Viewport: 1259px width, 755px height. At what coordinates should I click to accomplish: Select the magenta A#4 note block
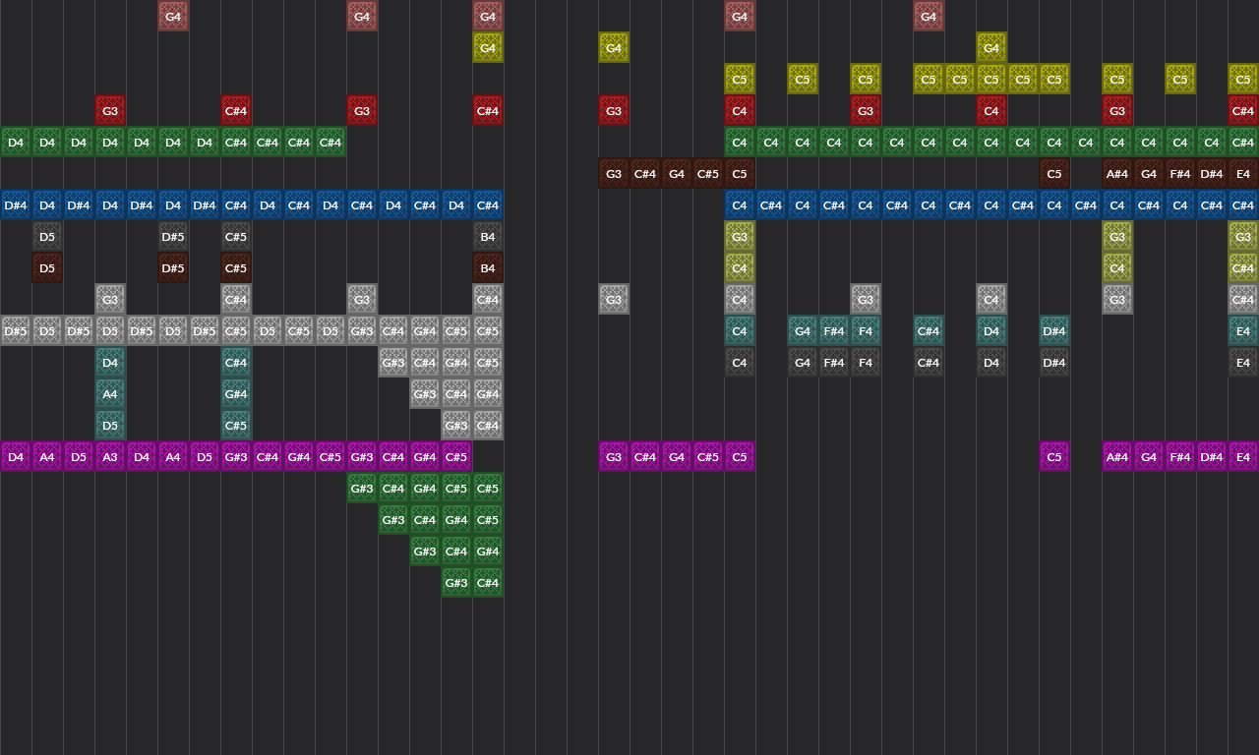(x=1117, y=457)
